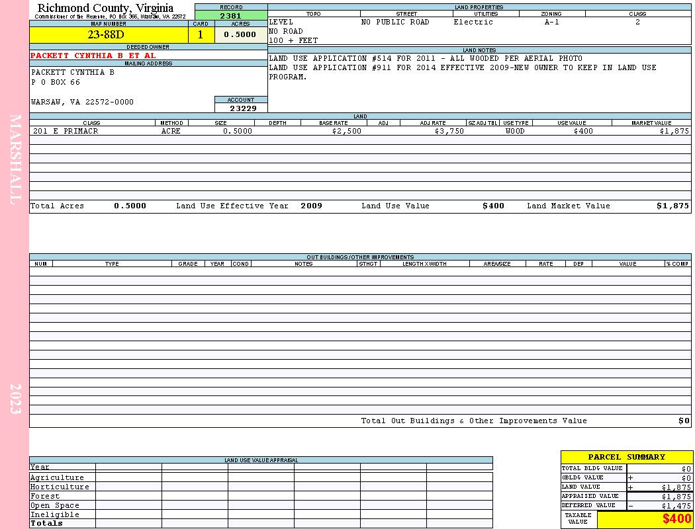
Task: Click LAND USE VALUE APPRAISAL section header
Action: [261, 460]
